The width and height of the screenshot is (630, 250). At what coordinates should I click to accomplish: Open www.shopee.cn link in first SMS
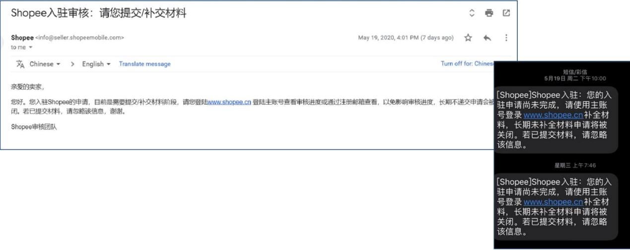[553, 115]
